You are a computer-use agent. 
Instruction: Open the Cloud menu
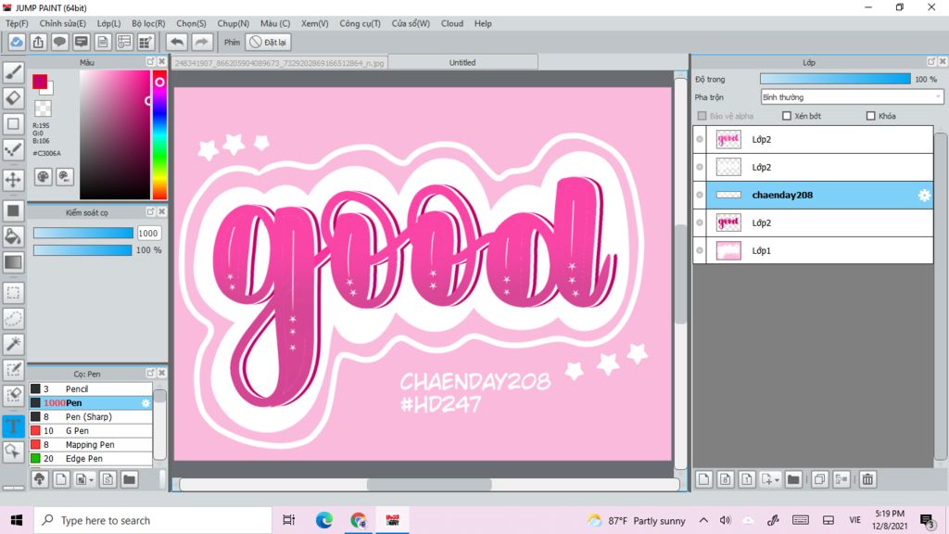click(x=452, y=23)
